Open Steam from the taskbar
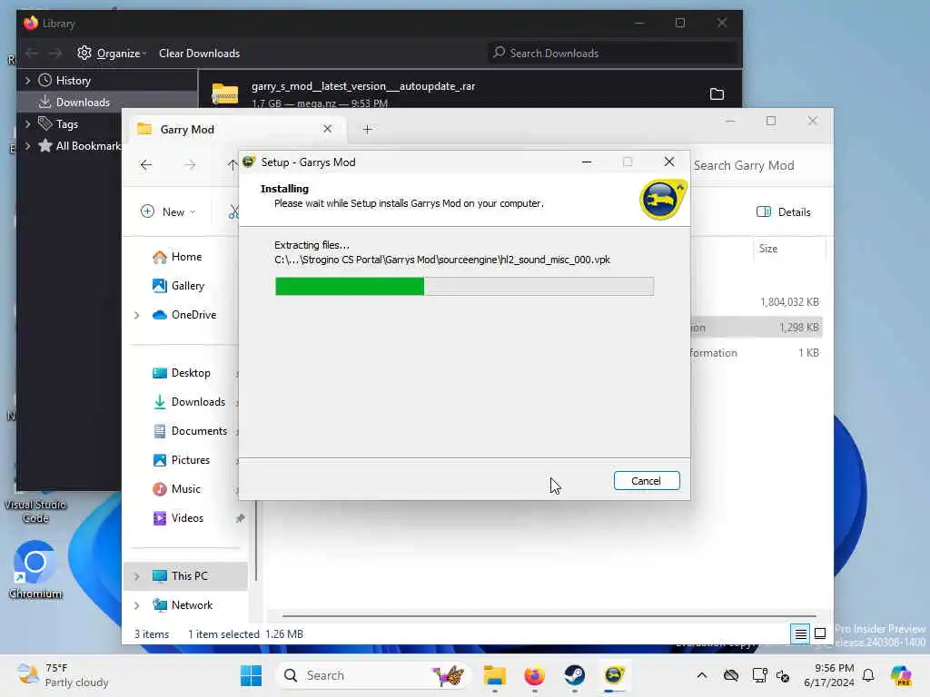 574,675
